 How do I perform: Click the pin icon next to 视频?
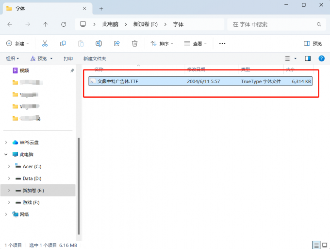pos(72,71)
